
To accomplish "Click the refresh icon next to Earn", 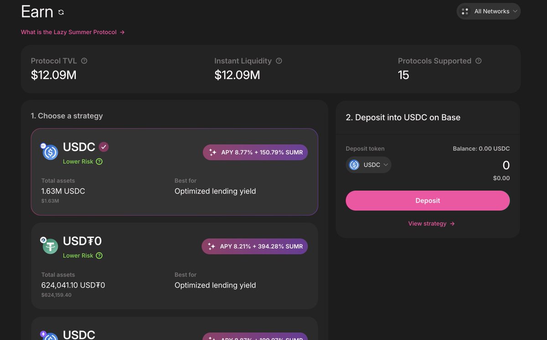I will pos(61,12).
